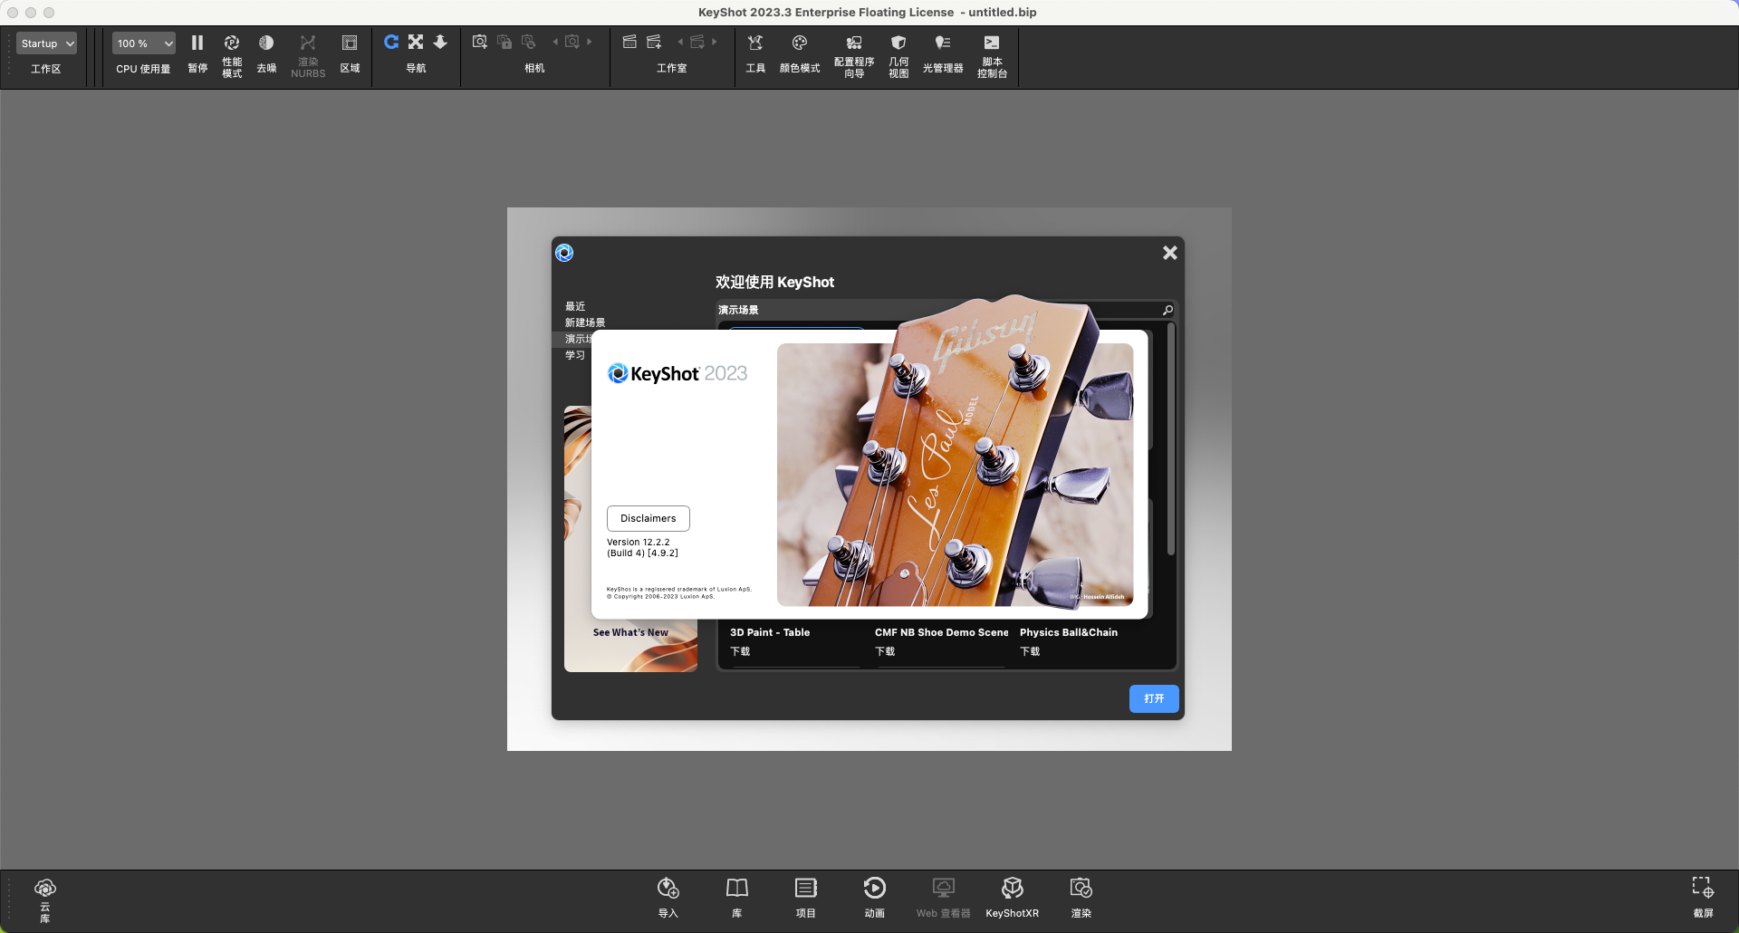Select 学习 in welcome sidebar
The width and height of the screenshot is (1739, 933).
575,355
